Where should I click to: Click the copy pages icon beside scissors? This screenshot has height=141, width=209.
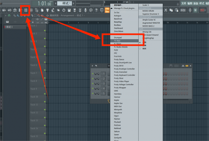coord(171,10)
